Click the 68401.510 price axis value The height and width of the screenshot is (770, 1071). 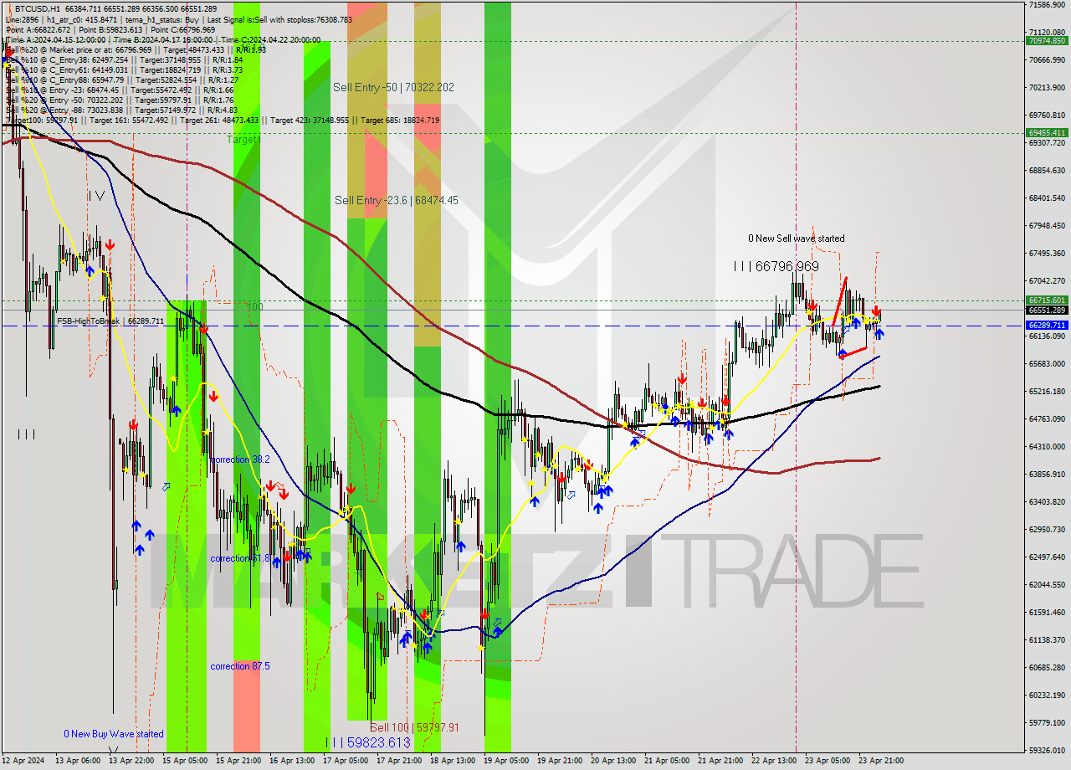pos(1046,198)
